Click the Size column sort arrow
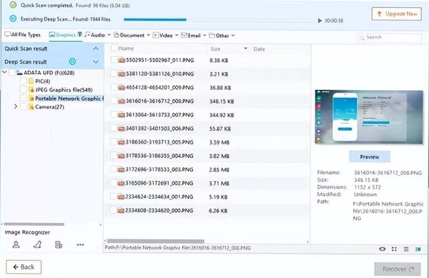 (245, 49)
